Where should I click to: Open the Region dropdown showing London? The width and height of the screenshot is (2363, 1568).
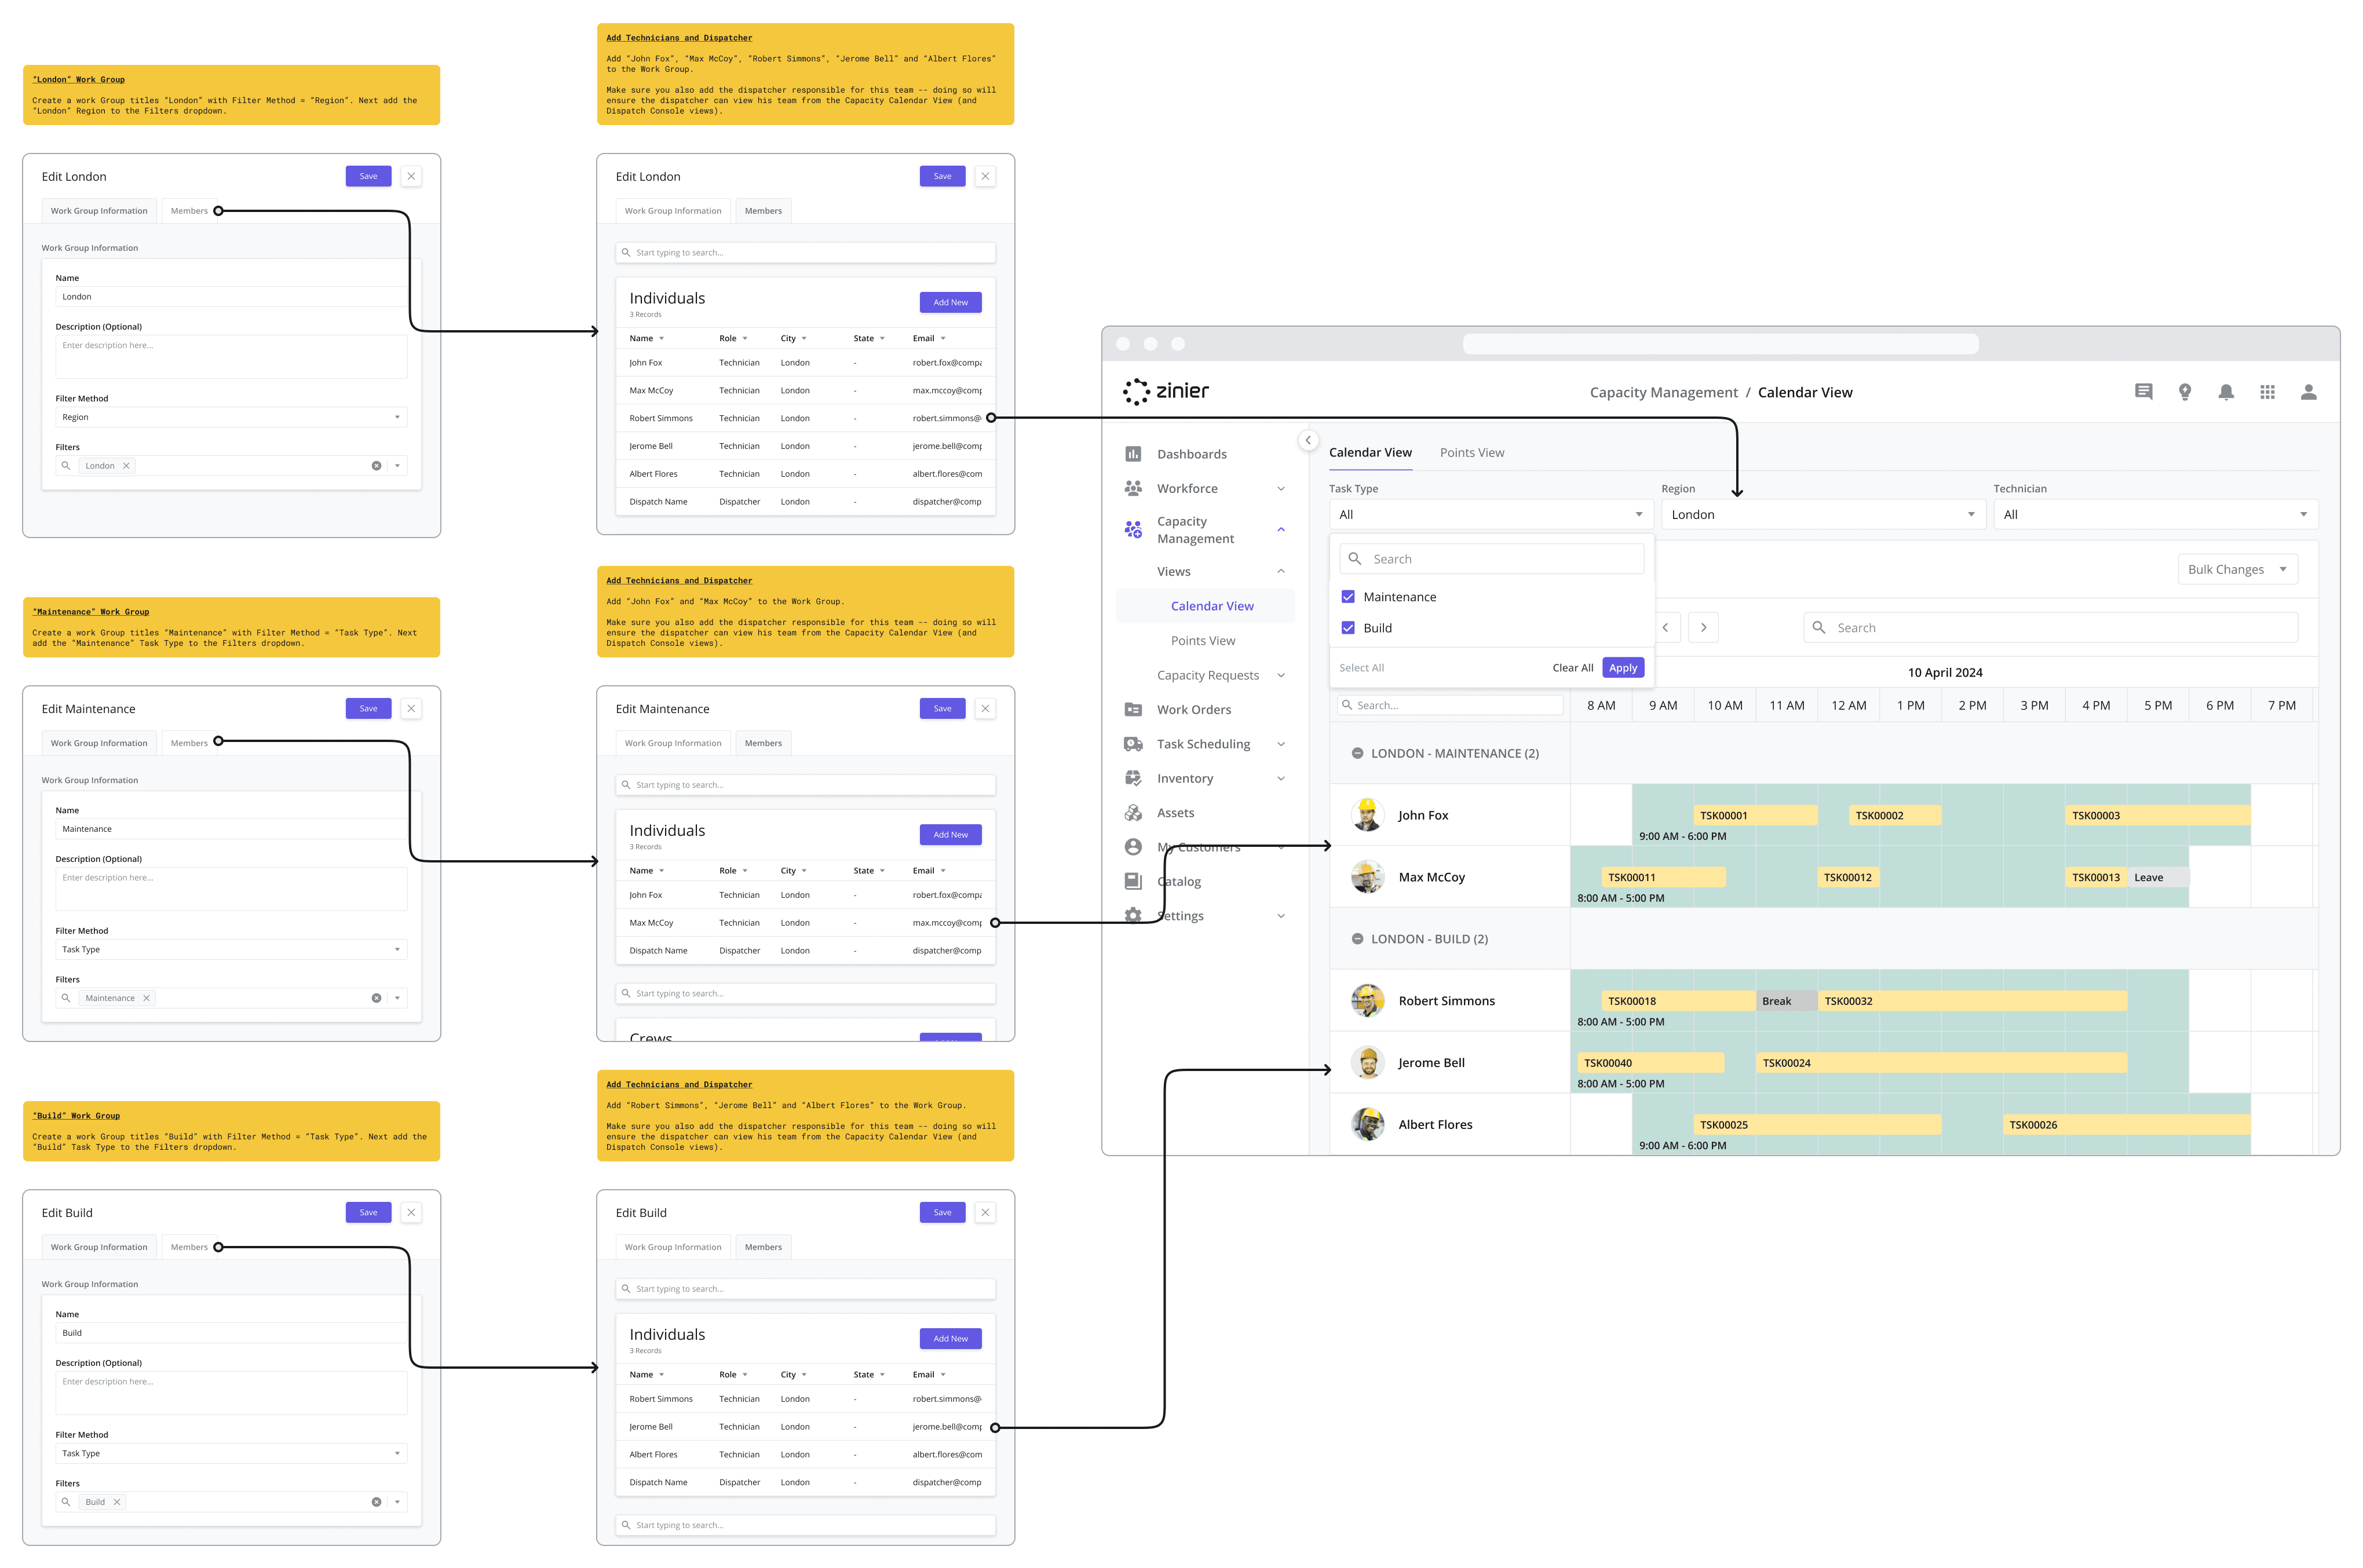1820,513
